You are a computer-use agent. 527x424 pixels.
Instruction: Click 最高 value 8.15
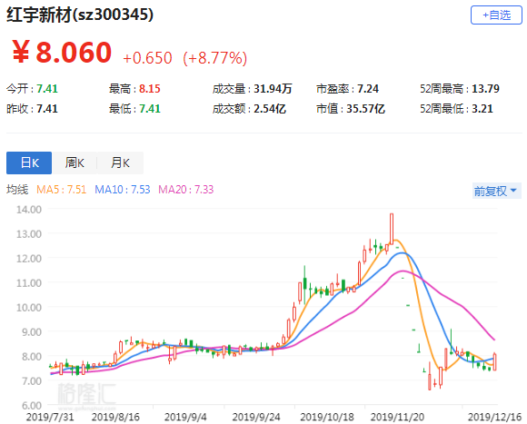click(x=150, y=89)
